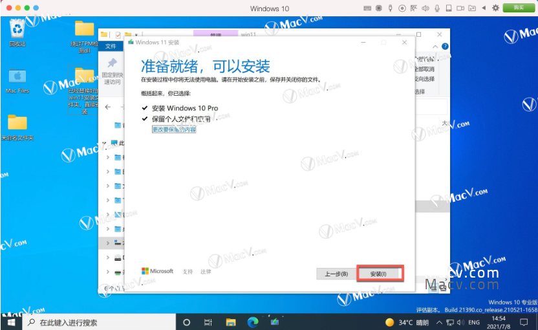Launch Microsoft Edge from taskbar
The width and height of the screenshot is (538, 330).
(x=253, y=322)
